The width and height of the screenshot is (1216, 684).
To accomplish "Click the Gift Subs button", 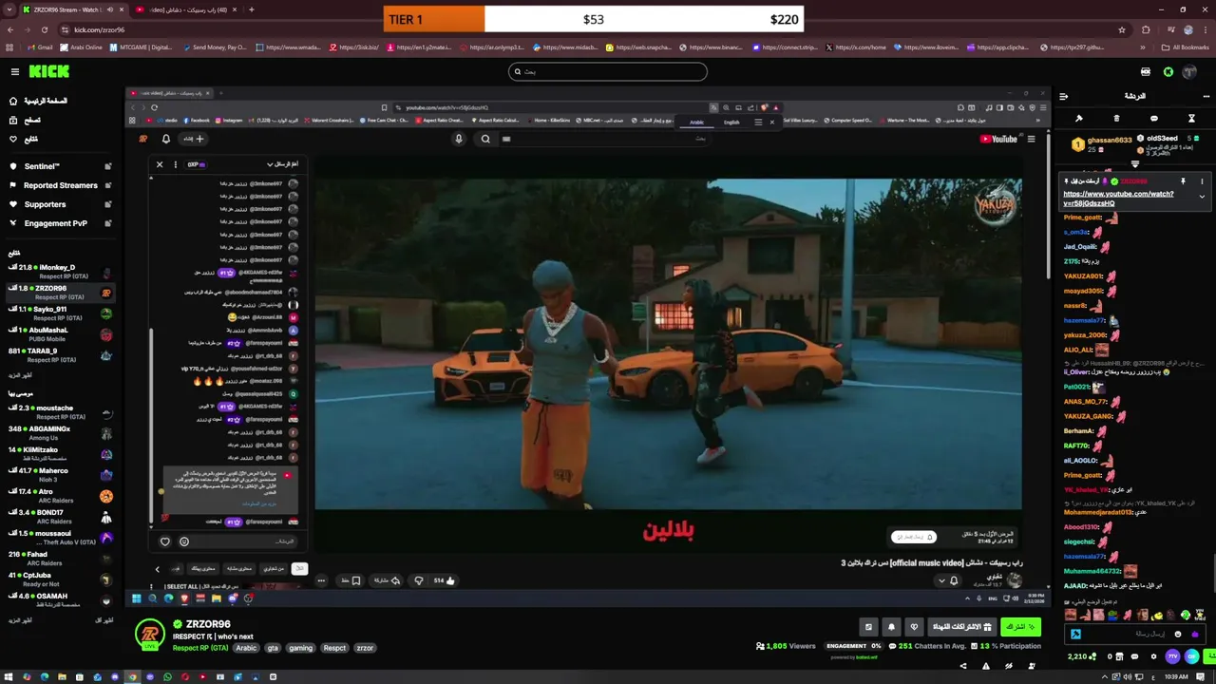I will pyautogui.click(x=961, y=627).
